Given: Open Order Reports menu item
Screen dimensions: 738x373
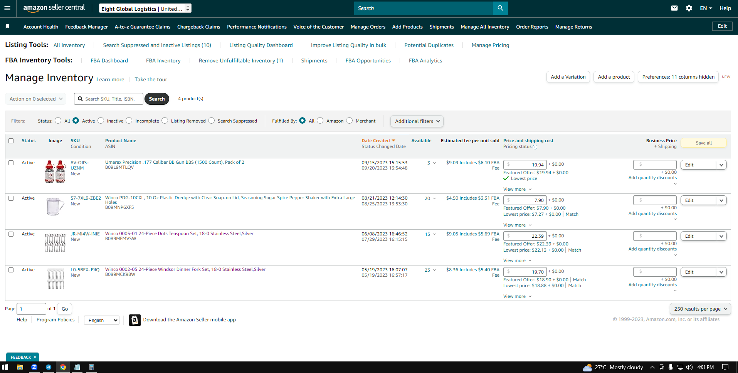Looking at the screenshot, I should [x=532, y=27].
